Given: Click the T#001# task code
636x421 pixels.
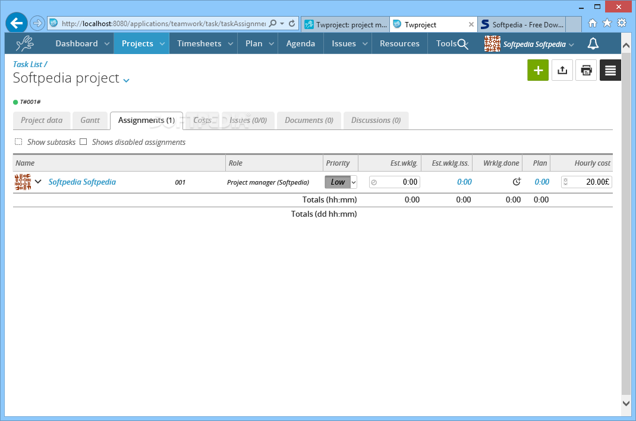Looking at the screenshot, I should point(30,102).
